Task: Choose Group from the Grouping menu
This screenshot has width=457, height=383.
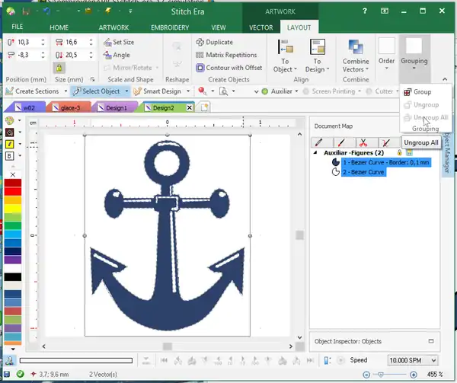Action: pos(421,91)
